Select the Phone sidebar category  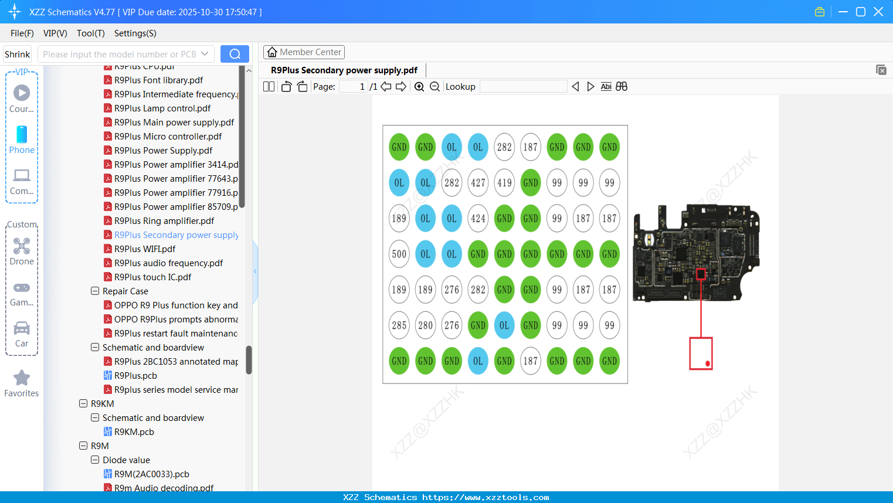22,140
